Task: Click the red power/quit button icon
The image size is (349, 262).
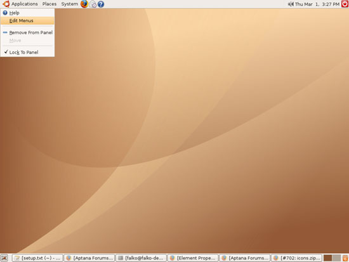Action: click(345, 4)
